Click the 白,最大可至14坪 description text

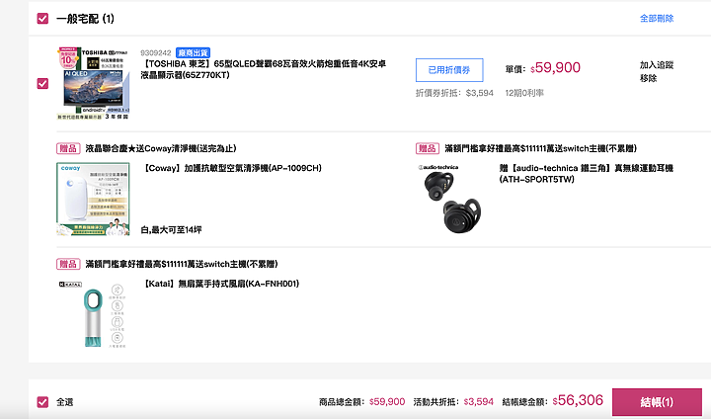[x=171, y=229]
